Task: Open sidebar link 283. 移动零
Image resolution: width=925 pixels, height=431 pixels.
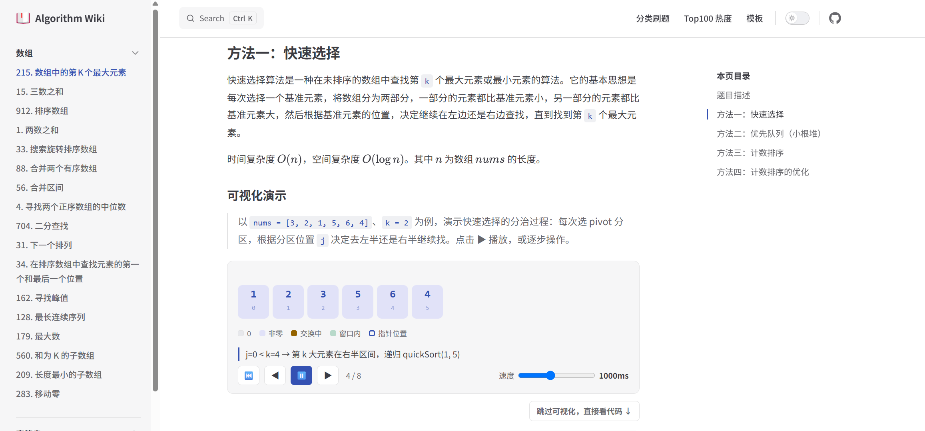Action: pyautogui.click(x=38, y=394)
